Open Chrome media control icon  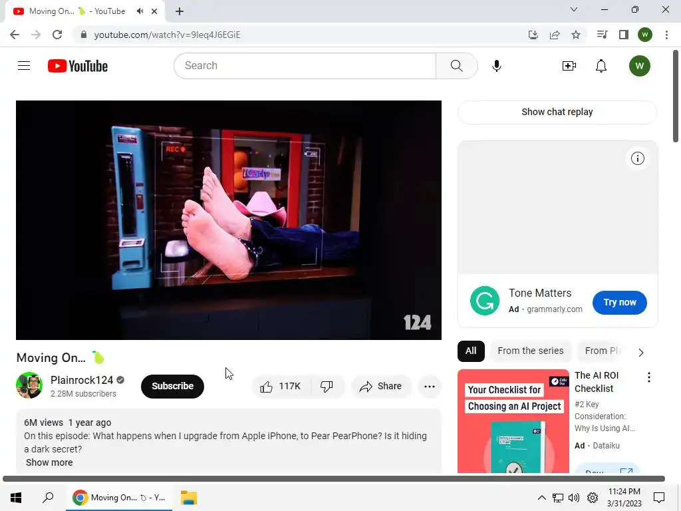602,35
